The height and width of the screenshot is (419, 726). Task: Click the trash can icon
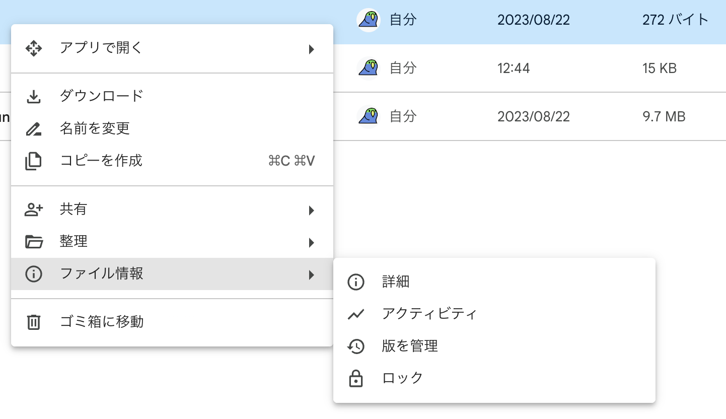[33, 322]
